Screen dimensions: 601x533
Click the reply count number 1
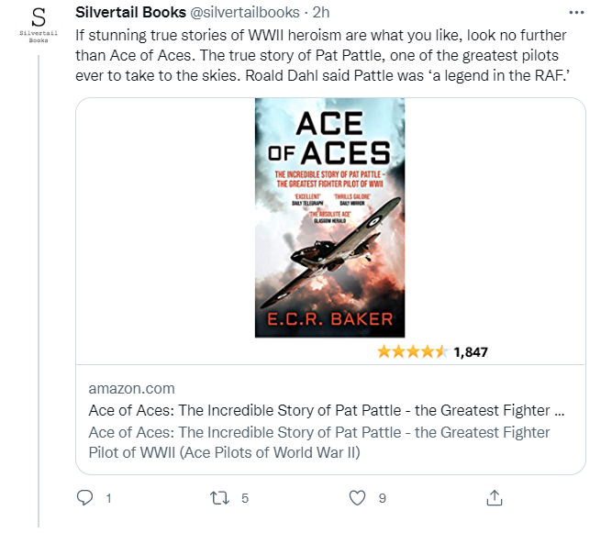click(108, 498)
